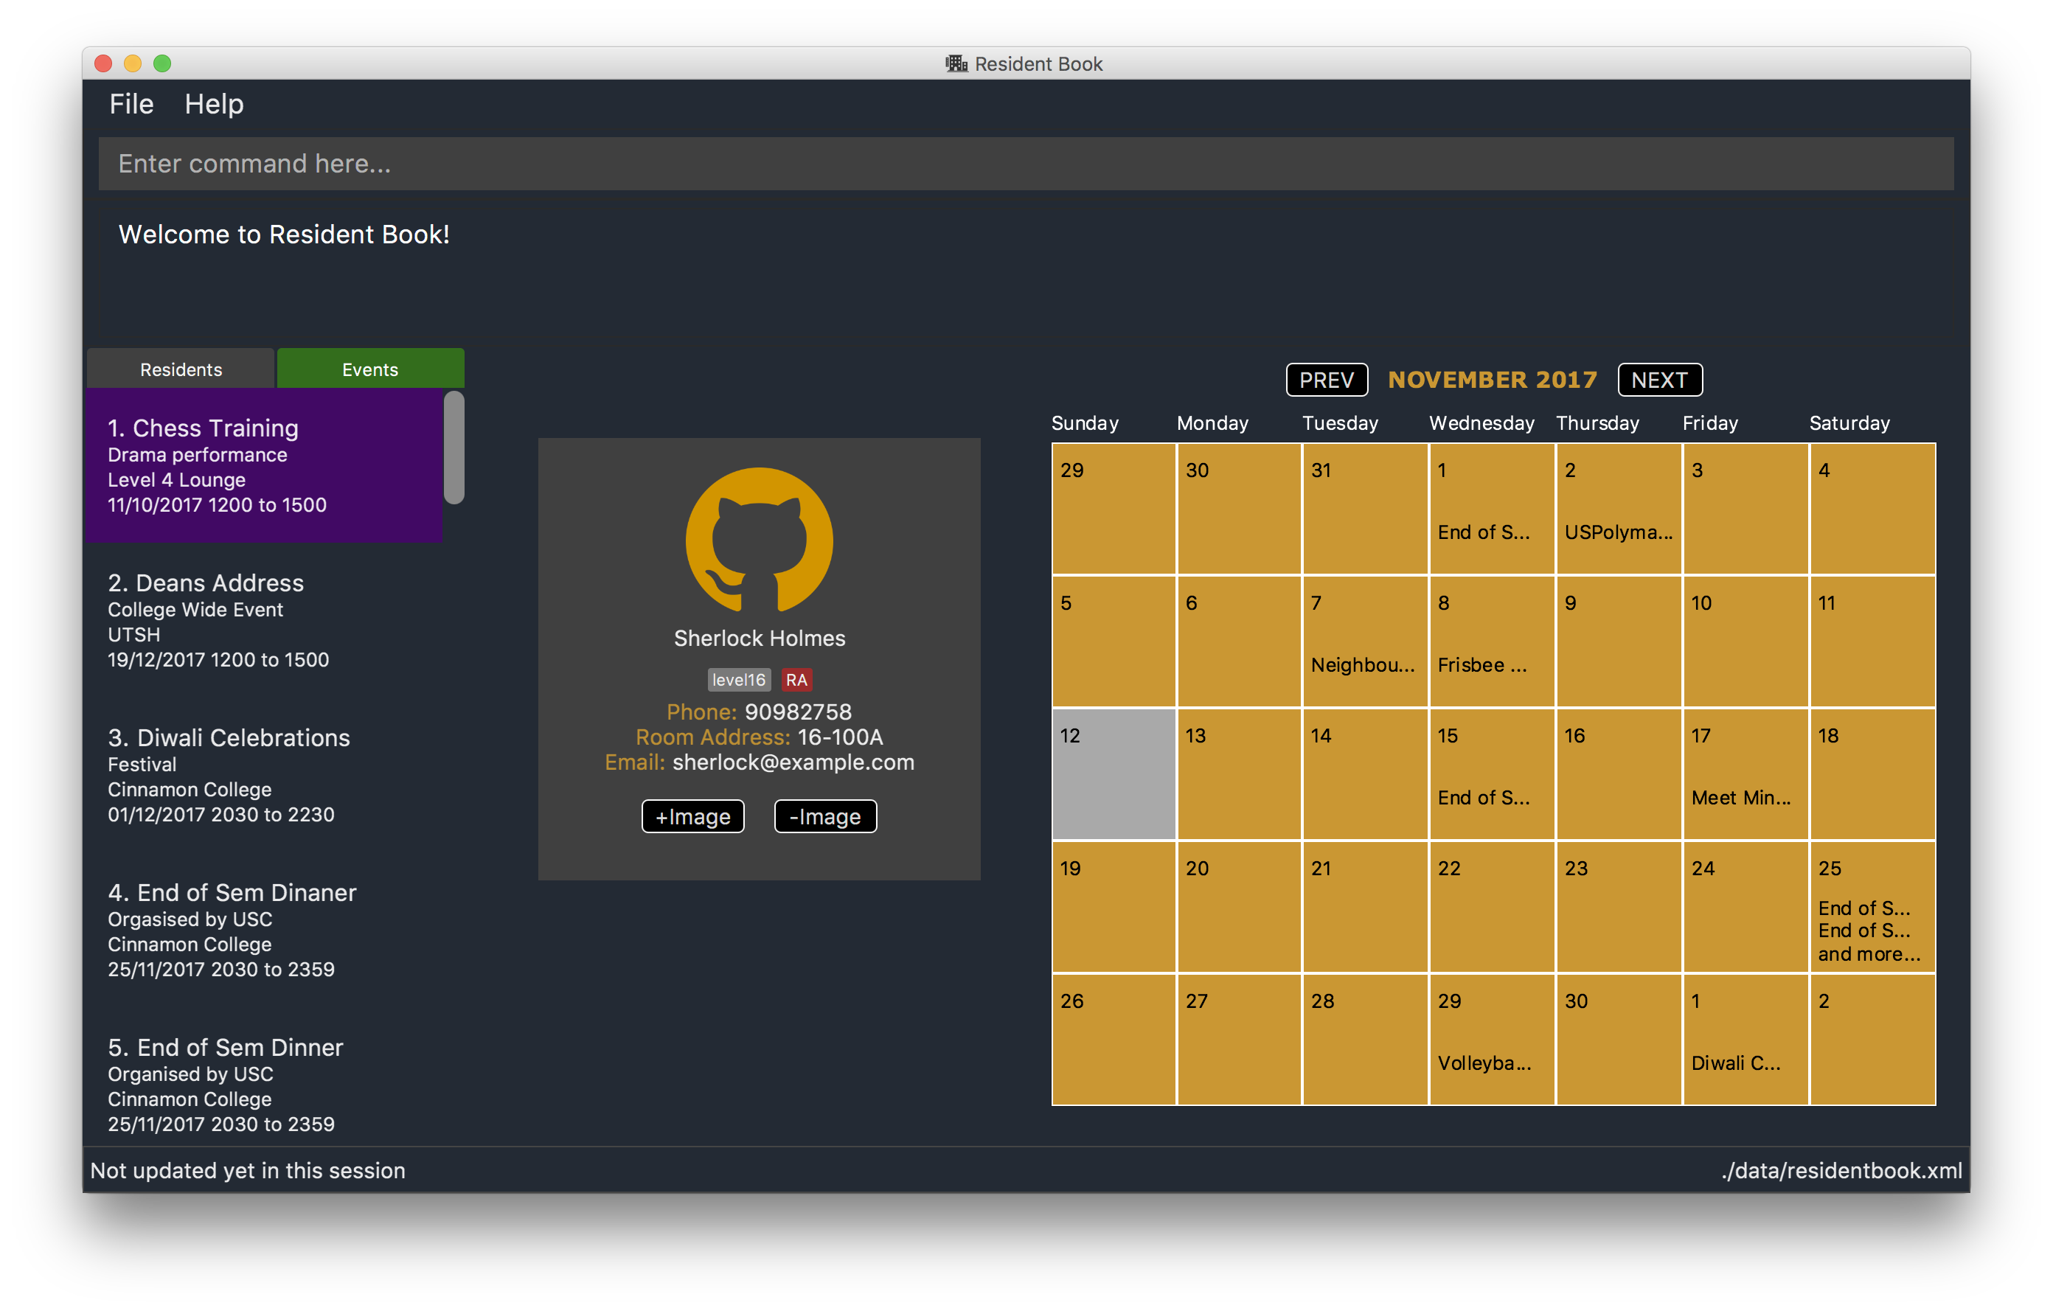Click the Diwali C... event on December 1
The width and height of the screenshot is (2053, 1311).
[1736, 1063]
